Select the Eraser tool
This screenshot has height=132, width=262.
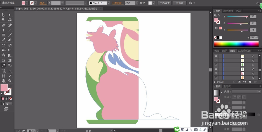10,40
